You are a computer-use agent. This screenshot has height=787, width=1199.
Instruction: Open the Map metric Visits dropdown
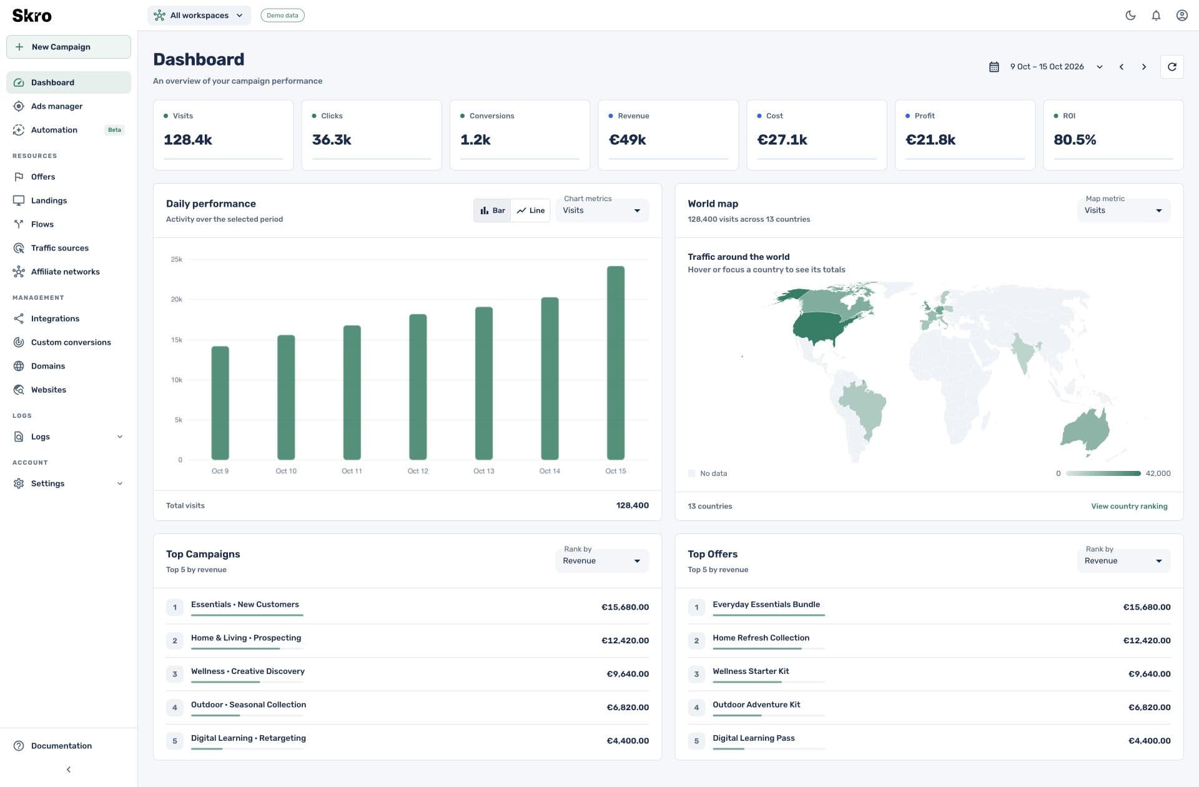[x=1123, y=210]
